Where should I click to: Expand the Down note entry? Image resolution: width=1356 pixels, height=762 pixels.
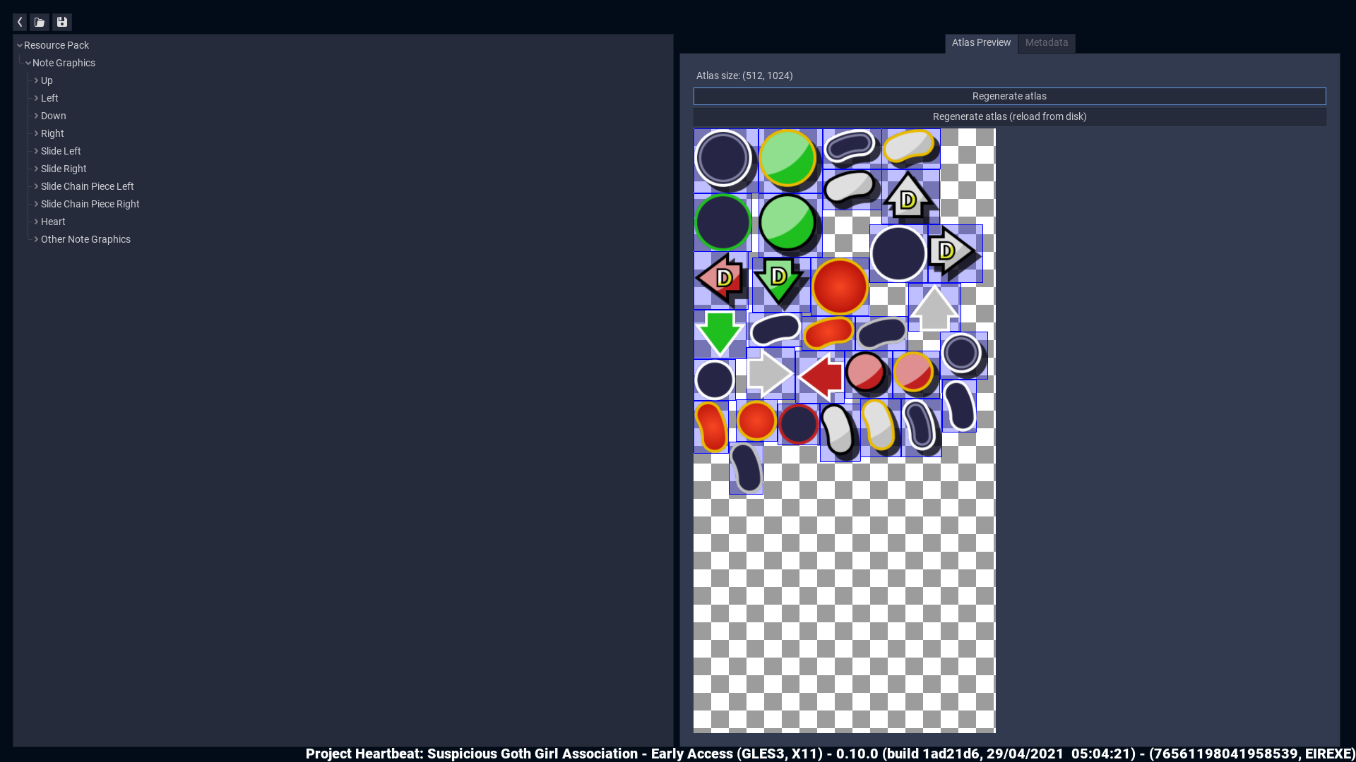pyautogui.click(x=36, y=116)
